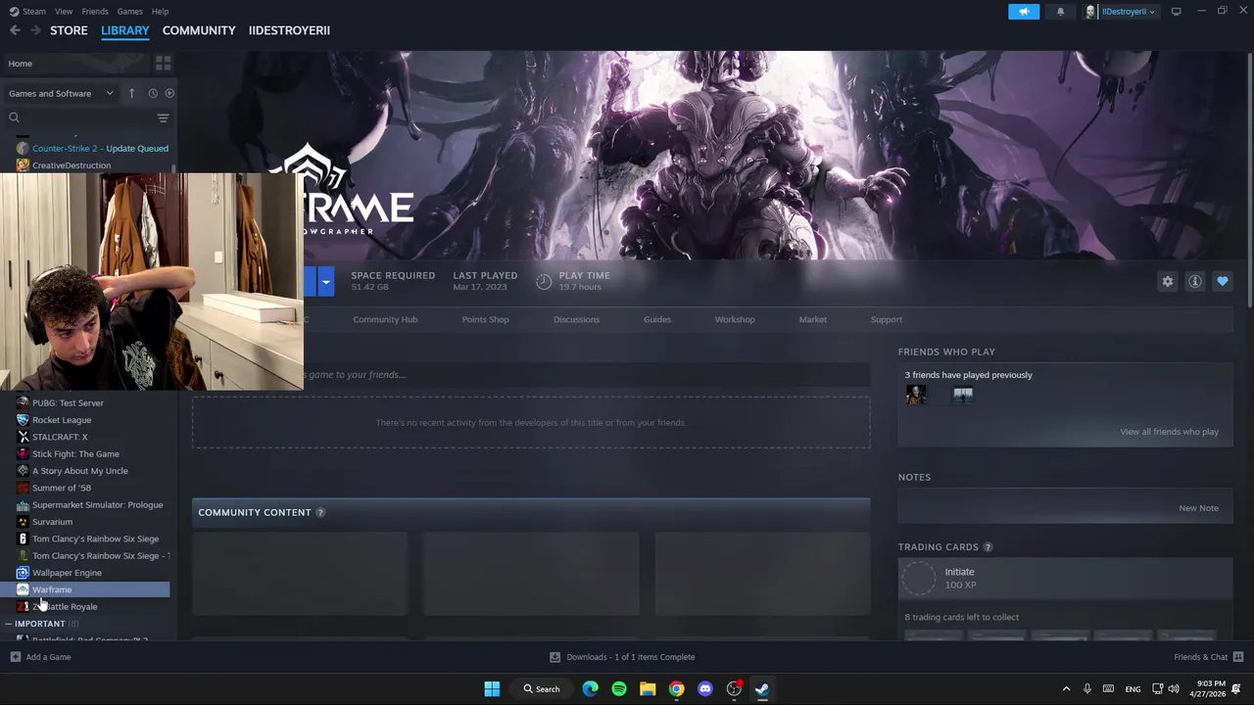Open the Games menu
Image resolution: width=1254 pixels, height=705 pixels.
click(129, 12)
